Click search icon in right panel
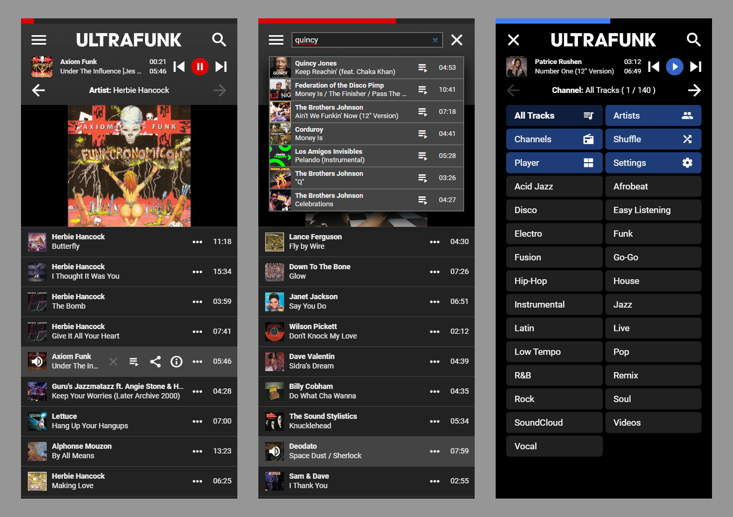The image size is (733, 517). point(694,40)
